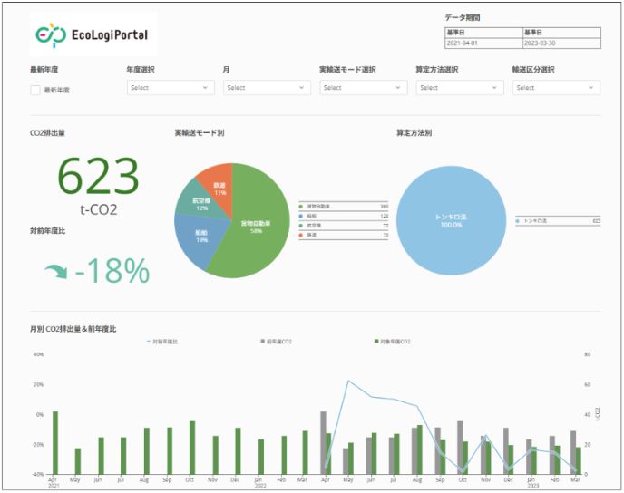Click 貨物自動車 legend row in table

pos(343,207)
